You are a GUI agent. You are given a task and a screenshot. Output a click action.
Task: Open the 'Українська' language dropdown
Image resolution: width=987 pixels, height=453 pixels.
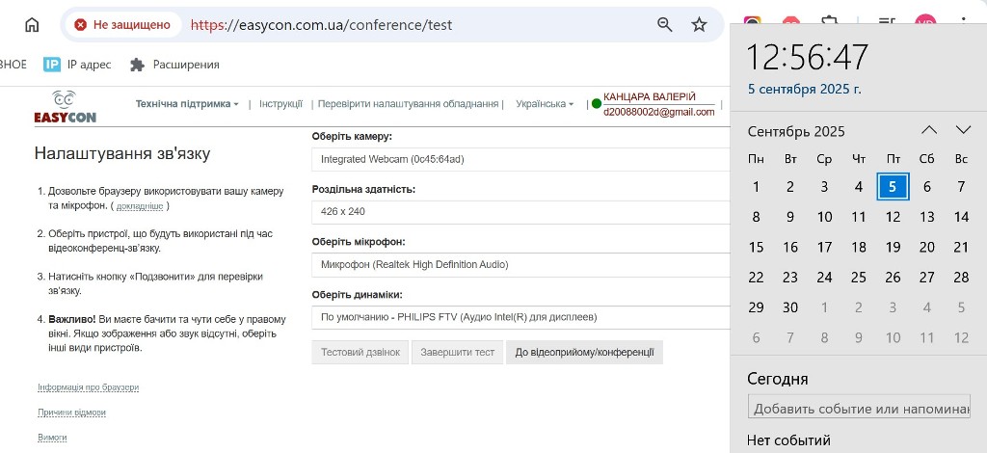[x=545, y=104]
